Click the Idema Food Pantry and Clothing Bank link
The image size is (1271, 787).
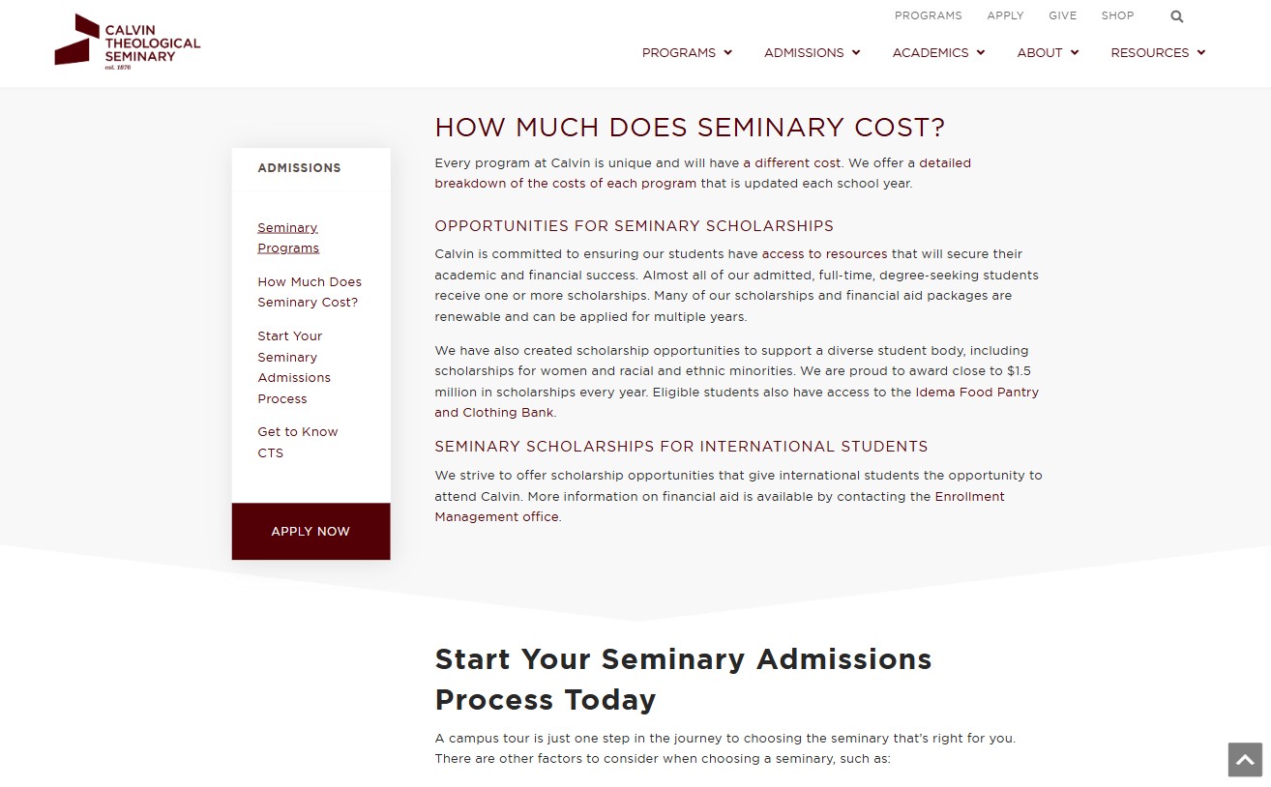[x=977, y=392]
